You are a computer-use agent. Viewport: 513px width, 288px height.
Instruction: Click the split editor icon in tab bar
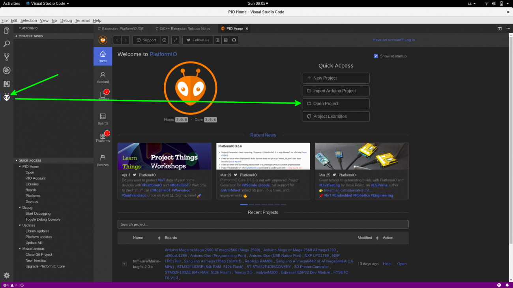pos(499,28)
